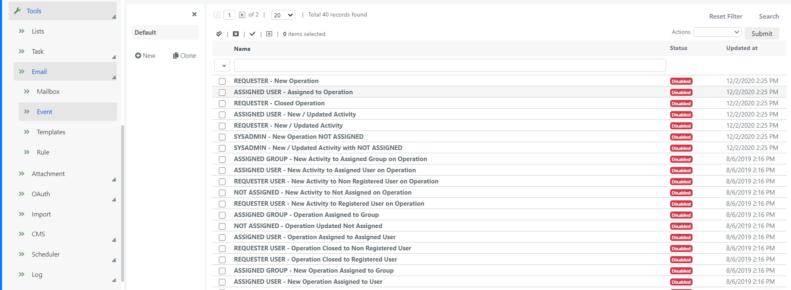The height and width of the screenshot is (290, 791).
Task: Open the 20 records per page dropdown
Action: tap(283, 15)
